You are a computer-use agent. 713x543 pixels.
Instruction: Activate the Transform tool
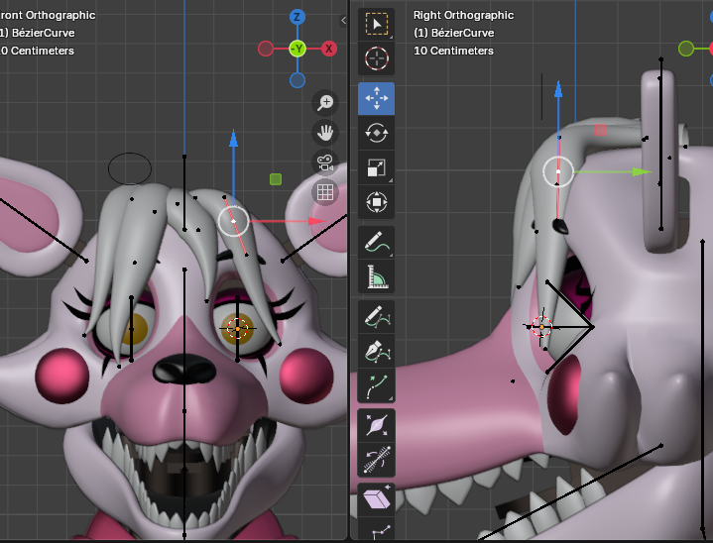tap(377, 202)
